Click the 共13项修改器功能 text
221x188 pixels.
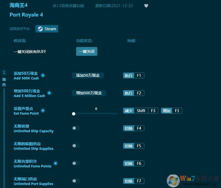[68, 6]
